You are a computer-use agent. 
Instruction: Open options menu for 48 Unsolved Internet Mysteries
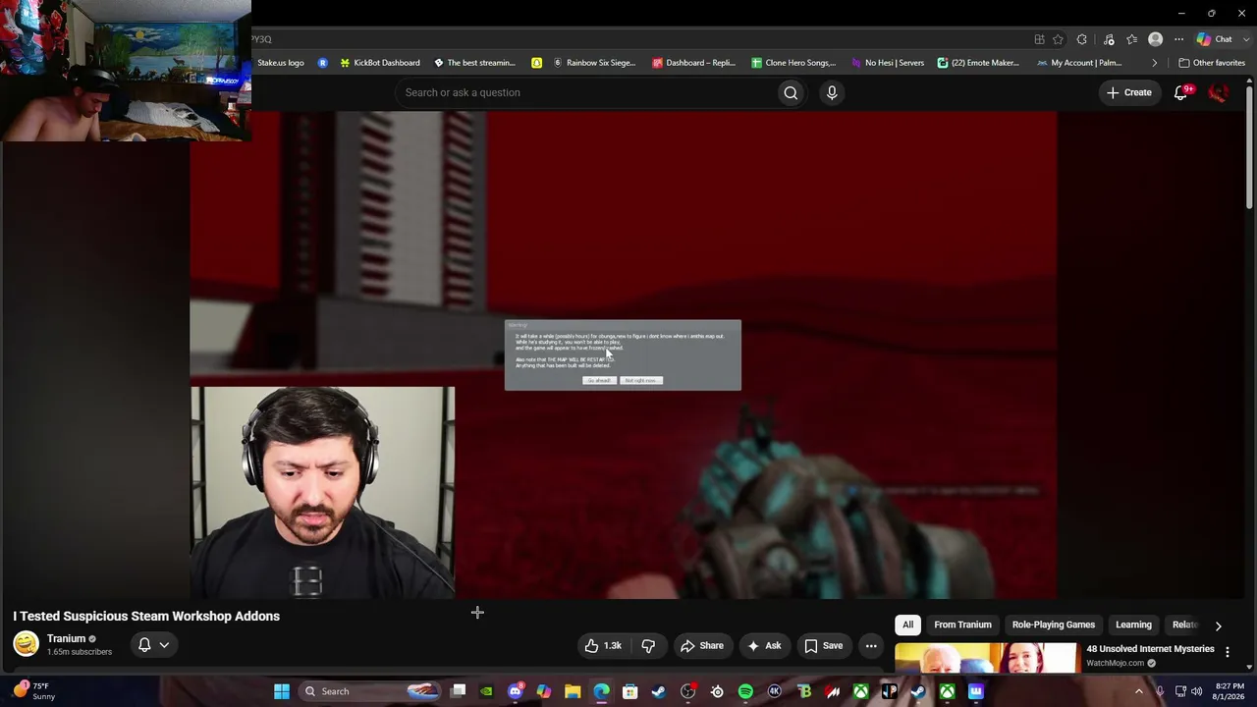[x=1227, y=652]
